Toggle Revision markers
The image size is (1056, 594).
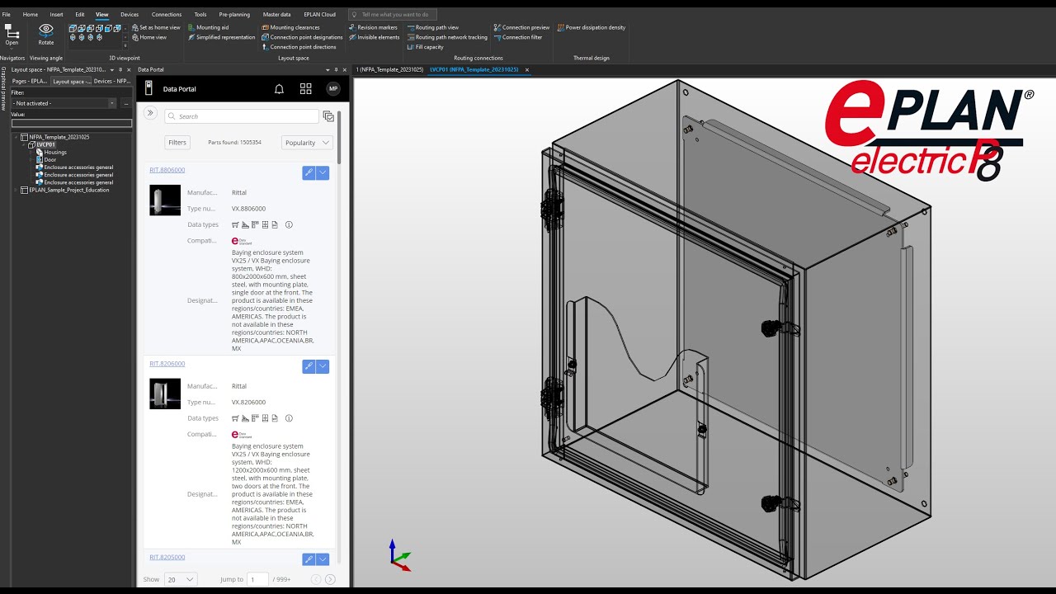point(373,27)
